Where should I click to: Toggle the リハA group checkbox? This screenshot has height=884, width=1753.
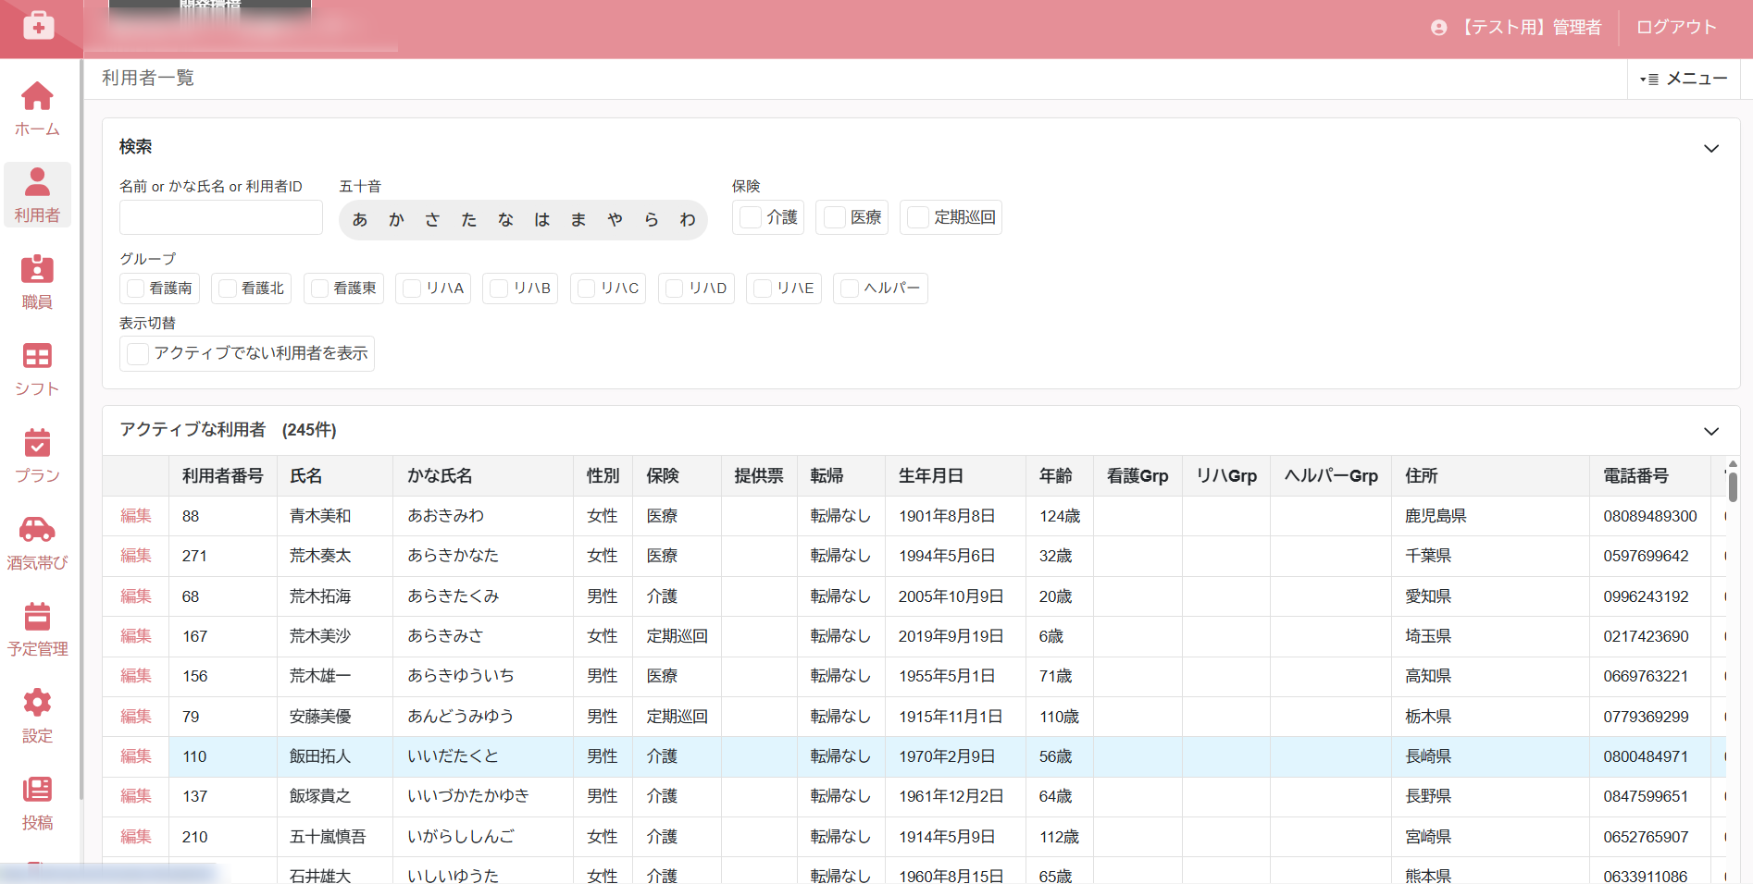point(412,289)
